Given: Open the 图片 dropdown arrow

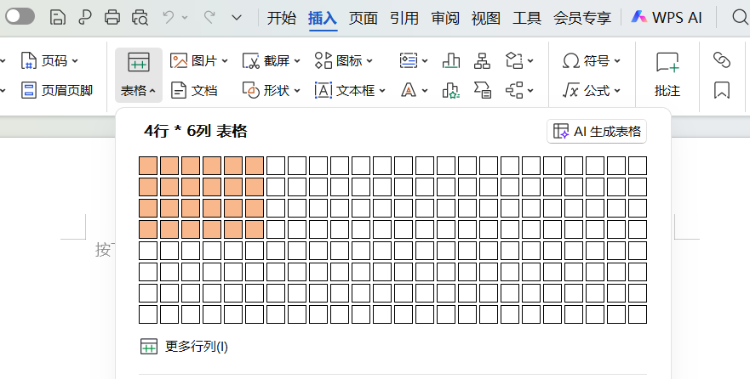Looking at the screenshot, I should (x=225, y=61).
